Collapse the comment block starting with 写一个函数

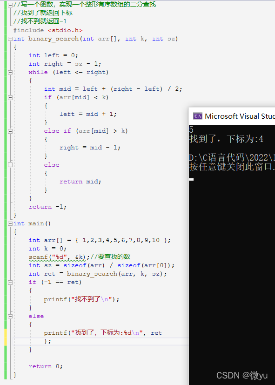10,5
